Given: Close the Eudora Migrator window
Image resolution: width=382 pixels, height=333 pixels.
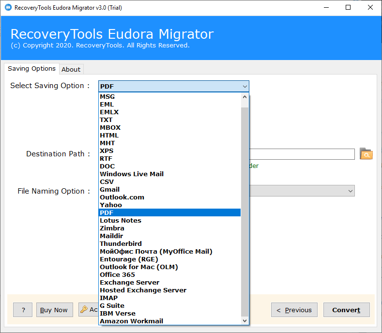Looking at the screenshot, I should coord(370,8).
